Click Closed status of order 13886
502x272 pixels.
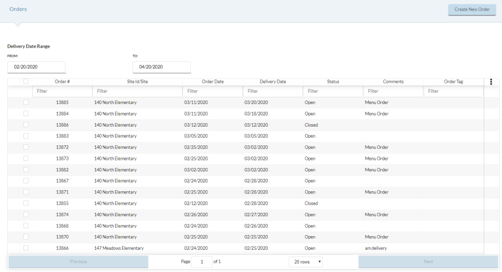pyautogui.click(x=311, y=125)
